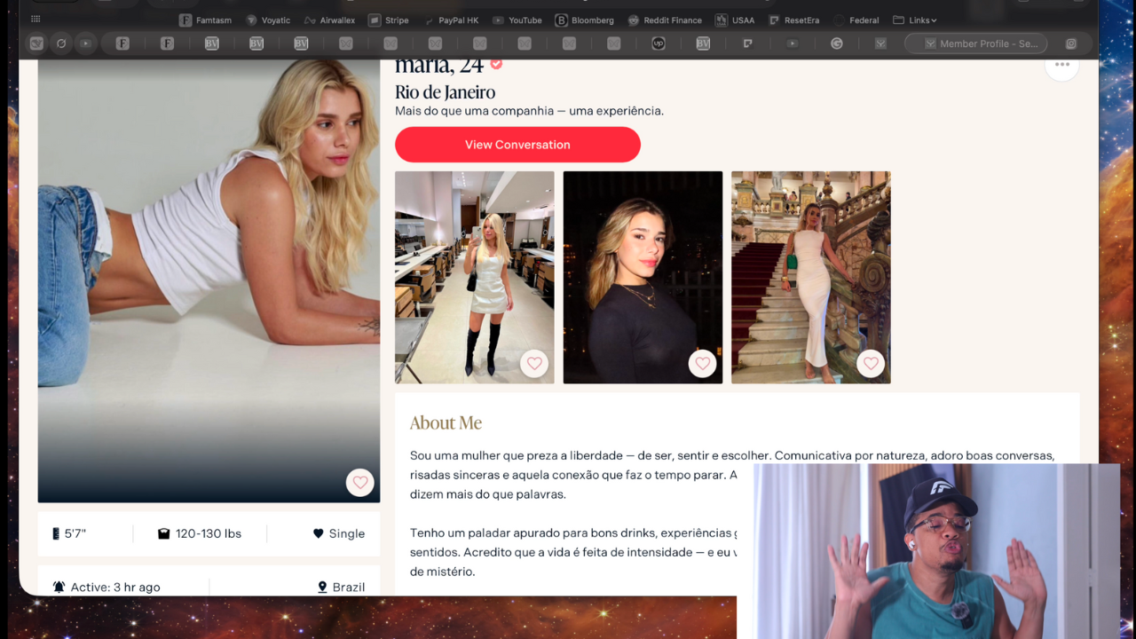Open the apps grid icon in bookmarks bar
1136x639 pixels.
point(35,20)
